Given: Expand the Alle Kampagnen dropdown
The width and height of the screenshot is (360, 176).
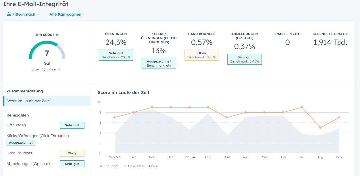Looking at the screenshot, I should click(x=67, y=14).
